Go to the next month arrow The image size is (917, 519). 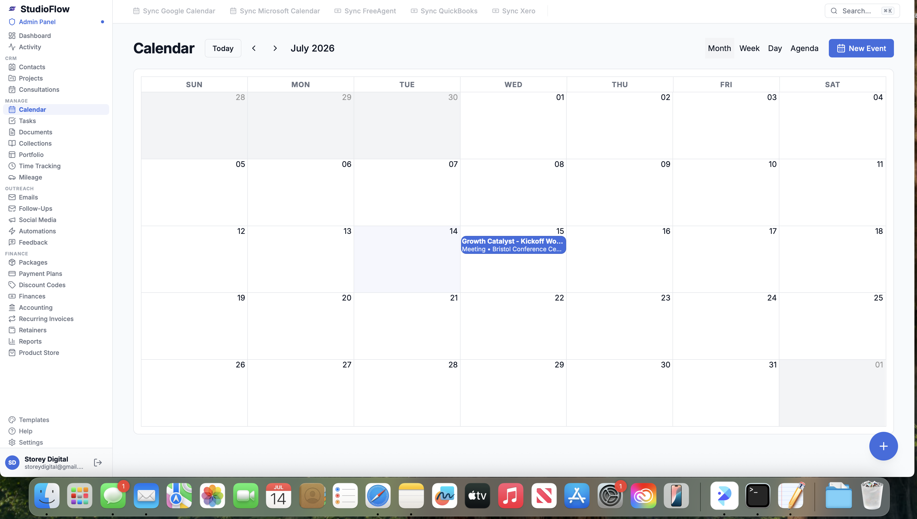[x=275, y=48]
